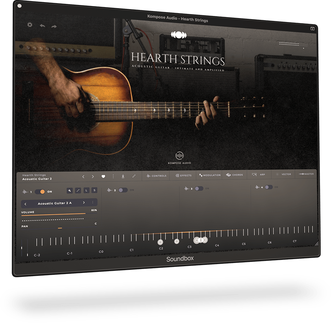The image size is (331, 323).
Task: Switch to the Chords tab
Action: tap(235, 175)
